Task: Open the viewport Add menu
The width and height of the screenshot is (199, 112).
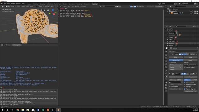Action: 27,7
